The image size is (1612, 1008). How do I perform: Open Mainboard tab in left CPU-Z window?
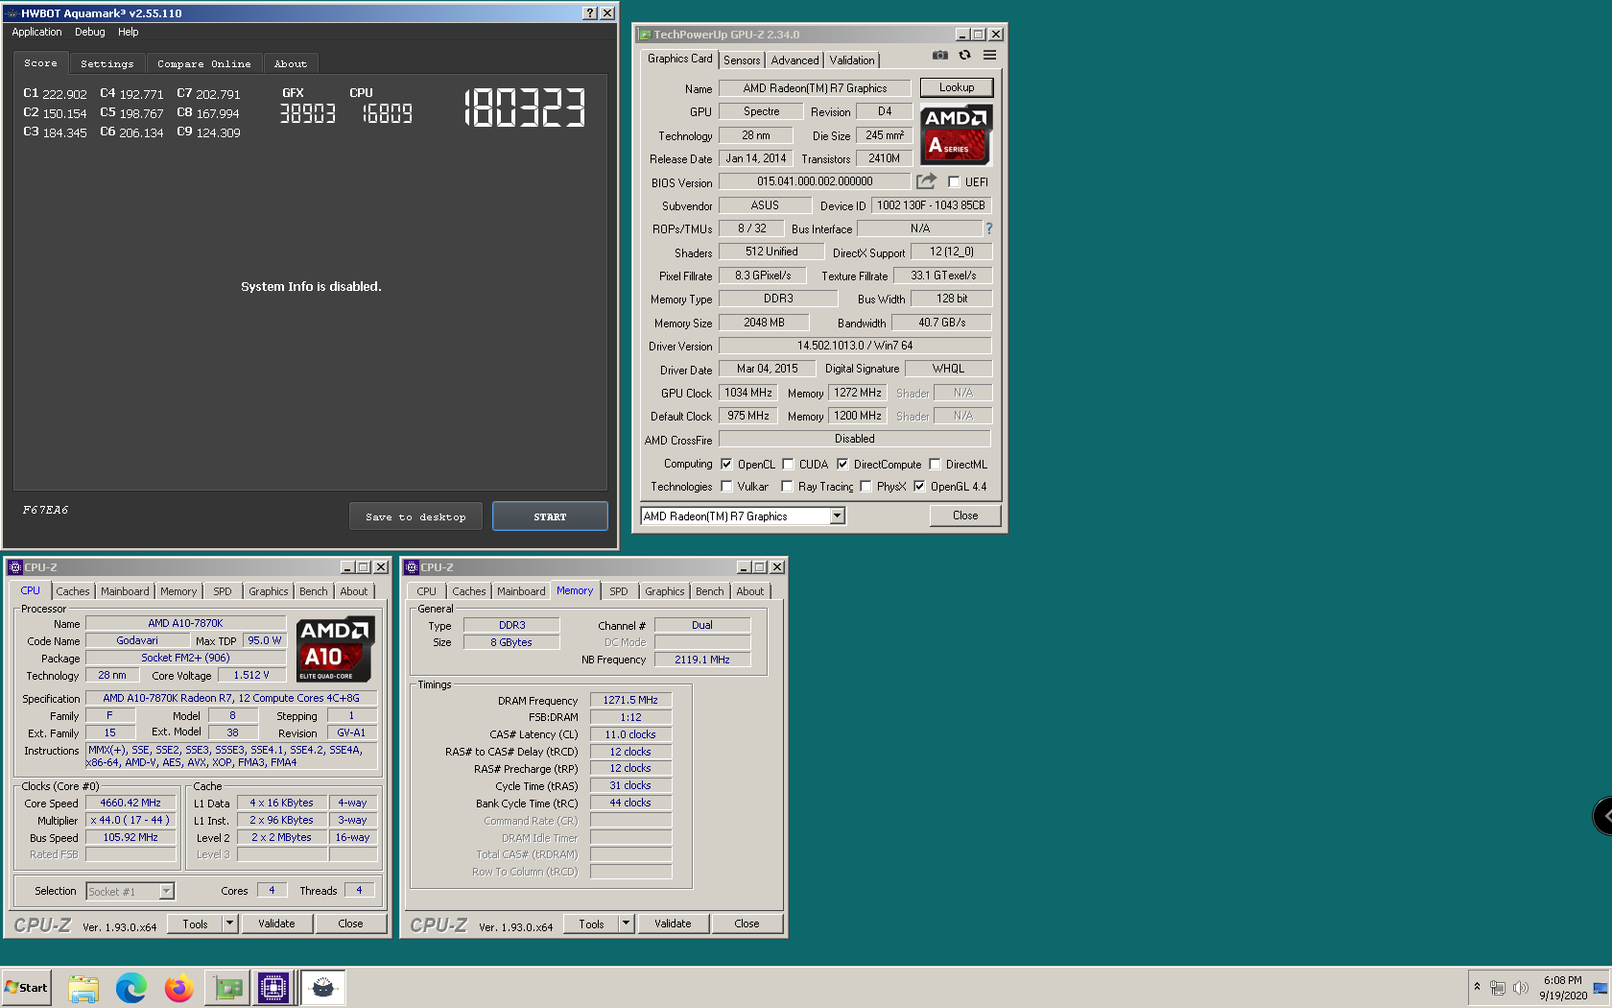point(126,591)
